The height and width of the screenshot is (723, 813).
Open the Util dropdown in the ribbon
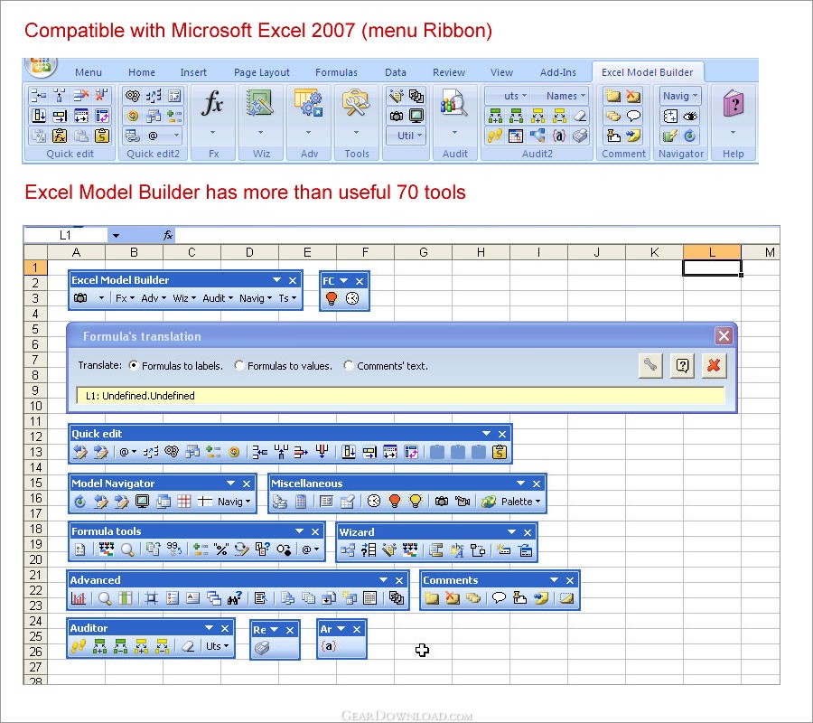point(406,136)
